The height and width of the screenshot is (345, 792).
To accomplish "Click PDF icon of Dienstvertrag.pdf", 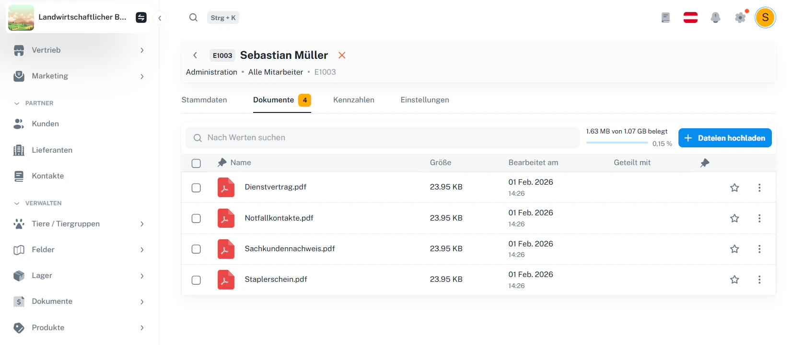I will tap(226, 187).
